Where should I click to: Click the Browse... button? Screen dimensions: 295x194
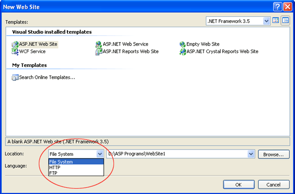point(274,154)
